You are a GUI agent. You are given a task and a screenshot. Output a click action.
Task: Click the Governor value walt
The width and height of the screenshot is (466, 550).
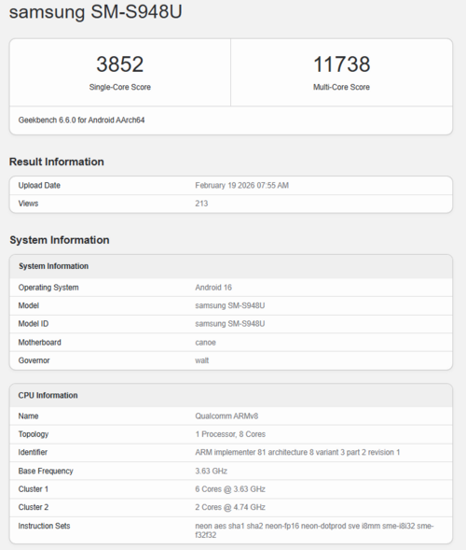(x=201, y=360)
